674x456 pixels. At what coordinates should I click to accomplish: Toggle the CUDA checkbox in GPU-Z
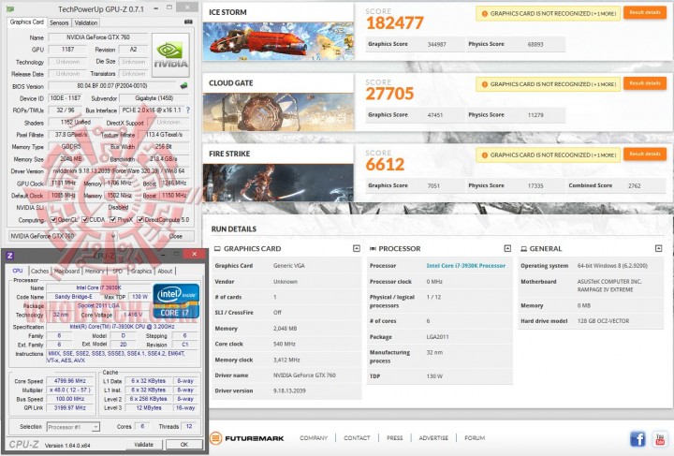84,220
